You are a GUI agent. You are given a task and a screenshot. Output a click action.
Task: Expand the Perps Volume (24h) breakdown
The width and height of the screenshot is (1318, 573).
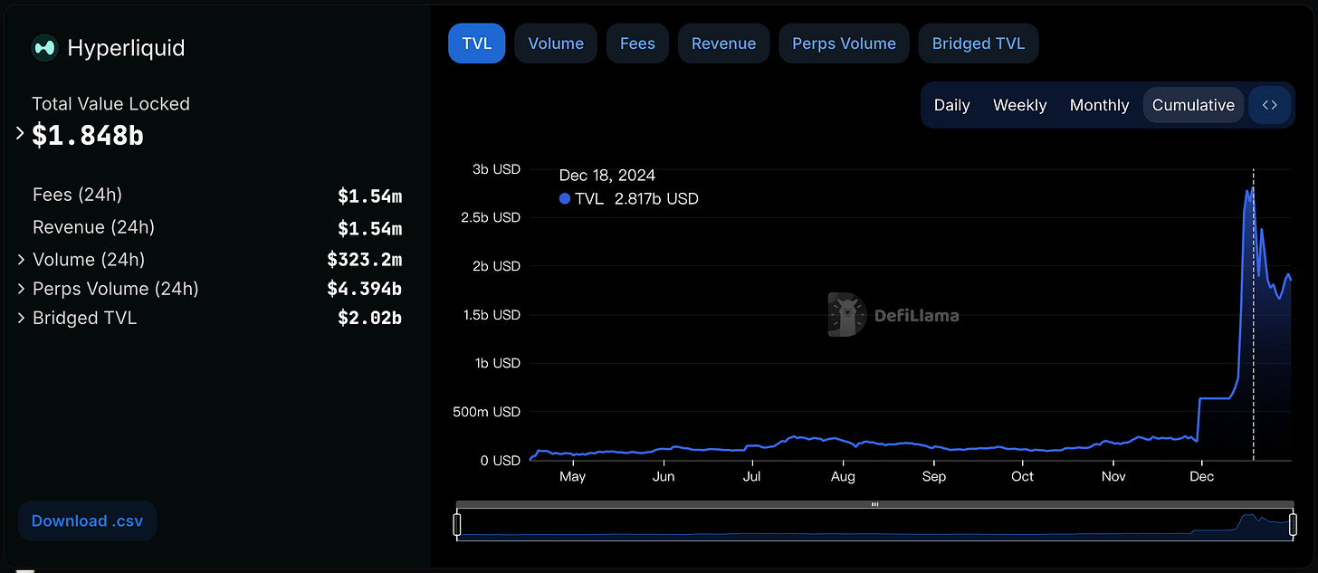[20, 289]
